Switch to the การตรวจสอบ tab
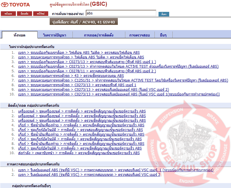This screenshot has height=188, width=231. [139, 35]
